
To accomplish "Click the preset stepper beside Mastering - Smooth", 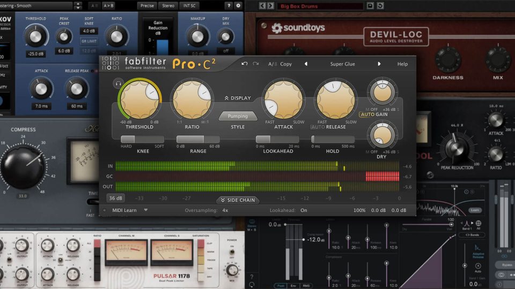I will [x=78, y=5].
